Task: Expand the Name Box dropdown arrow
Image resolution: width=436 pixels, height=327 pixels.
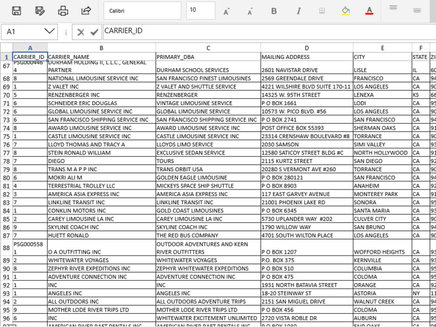Action: pos(50,31)
